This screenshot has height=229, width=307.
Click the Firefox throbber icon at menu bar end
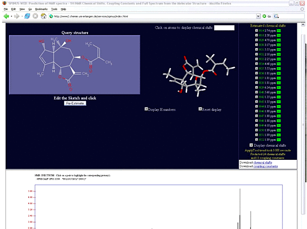[x=303, y=9]
